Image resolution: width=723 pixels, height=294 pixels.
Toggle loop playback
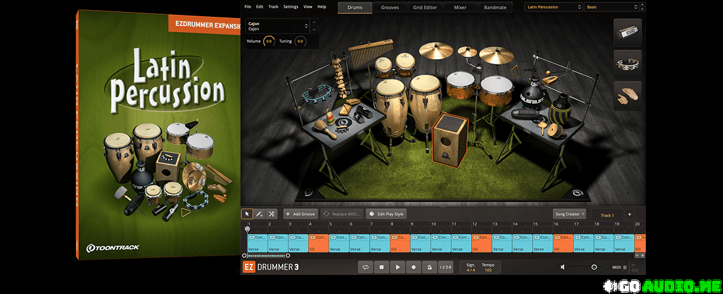(x=365, y=266)
